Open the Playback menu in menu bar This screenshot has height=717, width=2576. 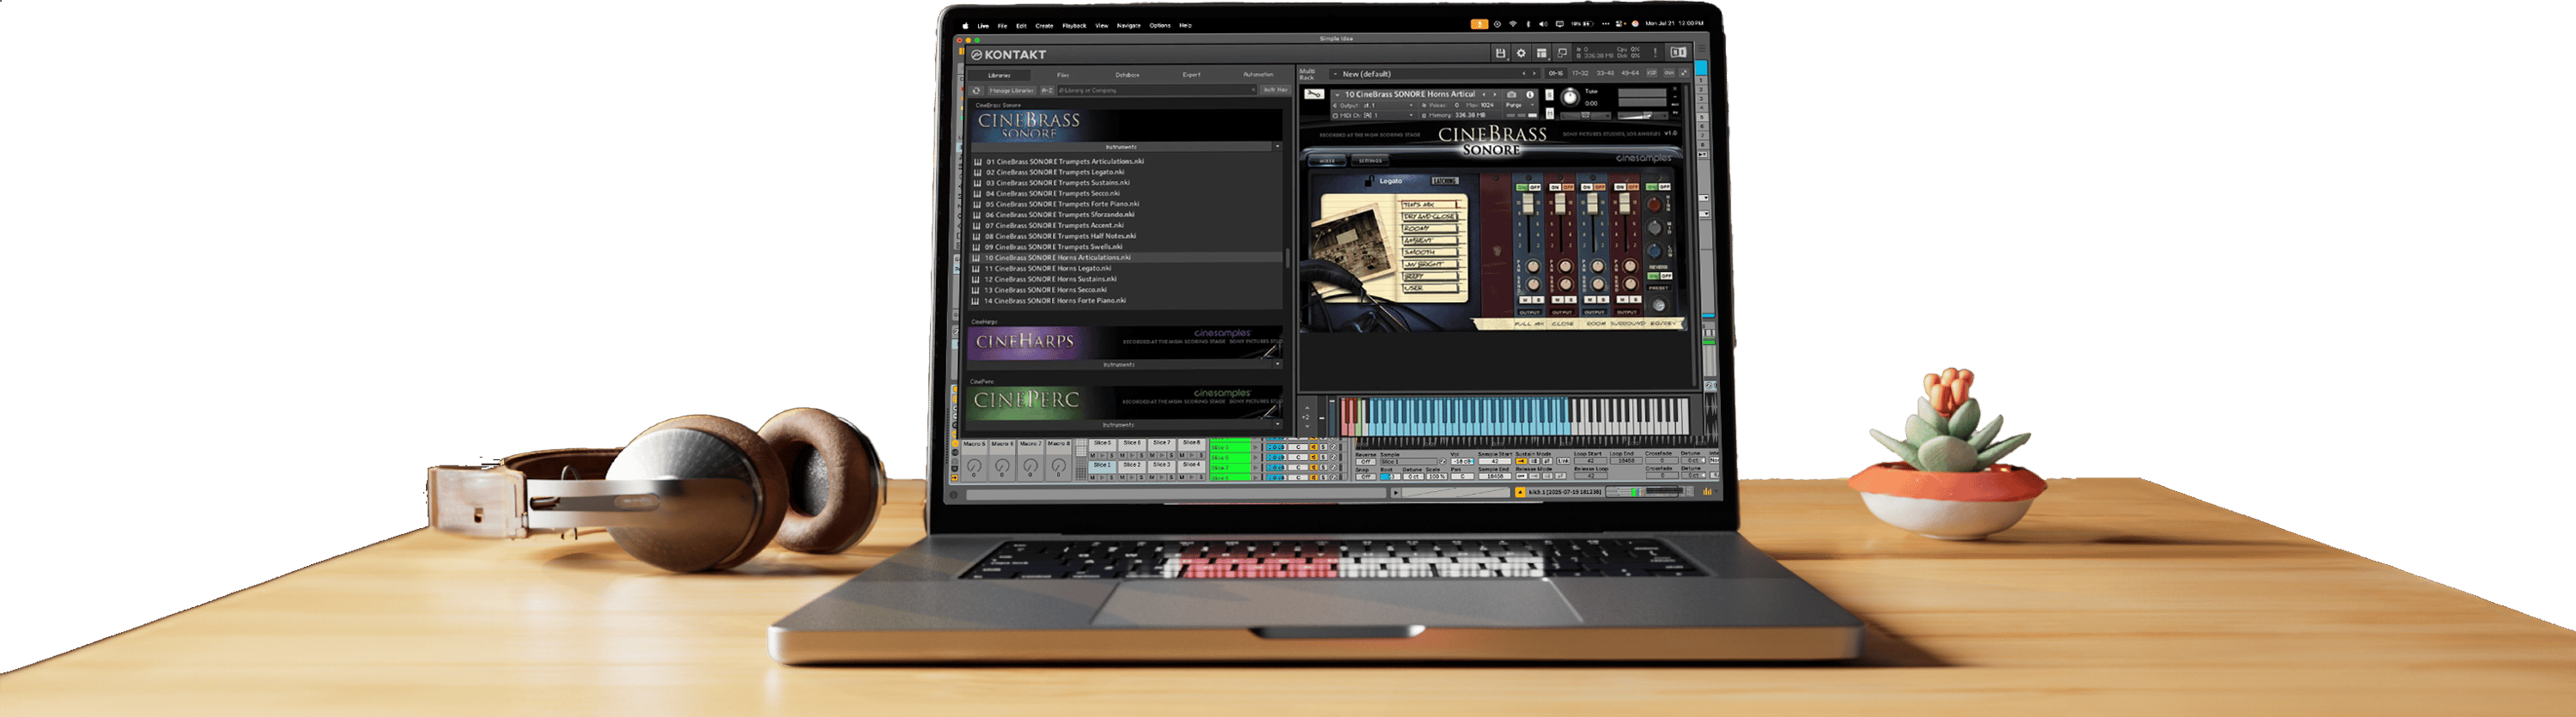1074,25
